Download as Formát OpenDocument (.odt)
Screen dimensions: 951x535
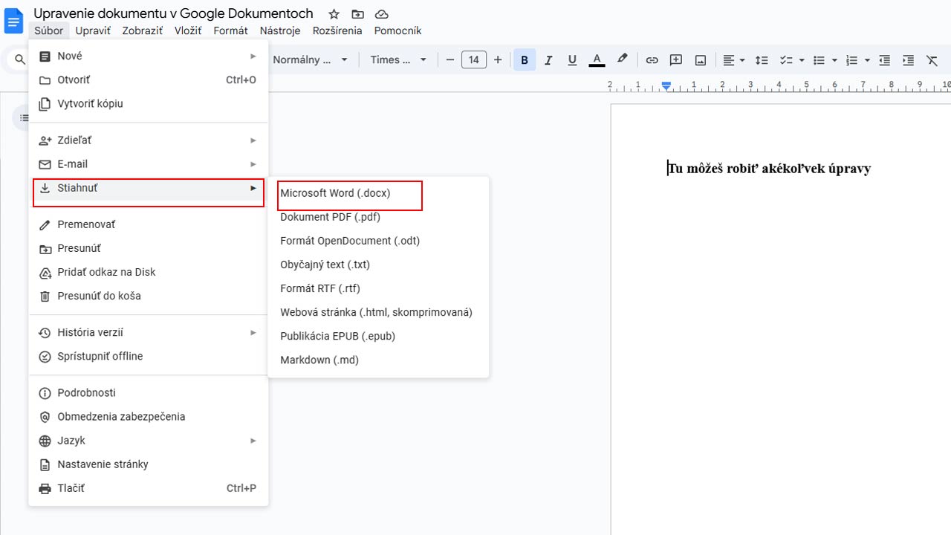pos(378,240)
